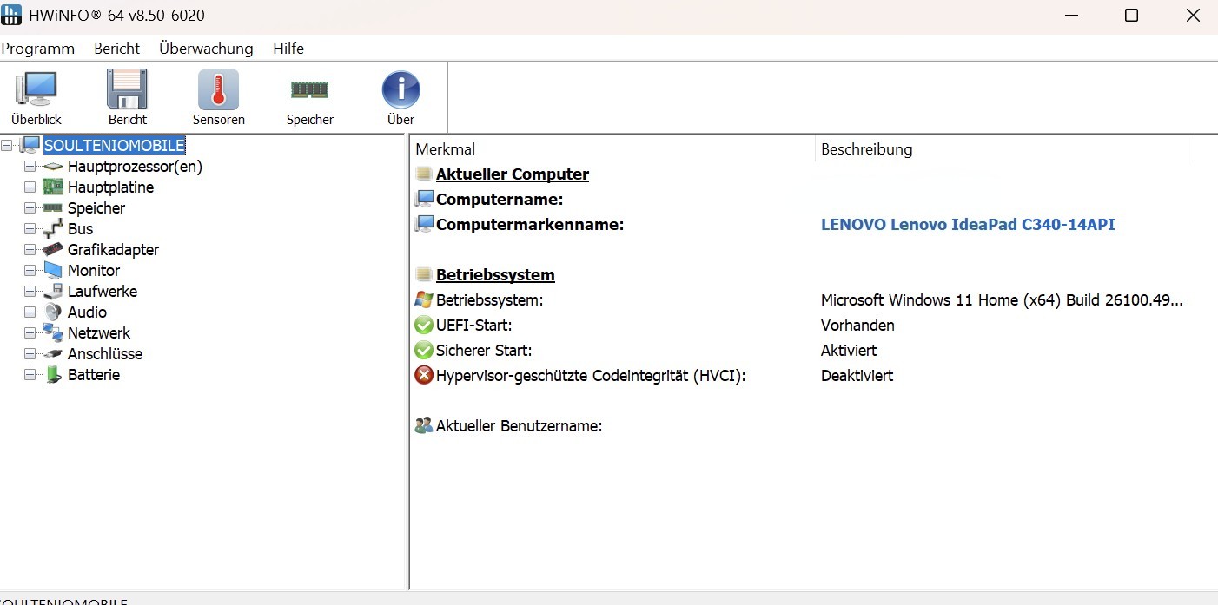Click the Betriebssystem section heading
1218x605 pixels.
tap(495, 274)
